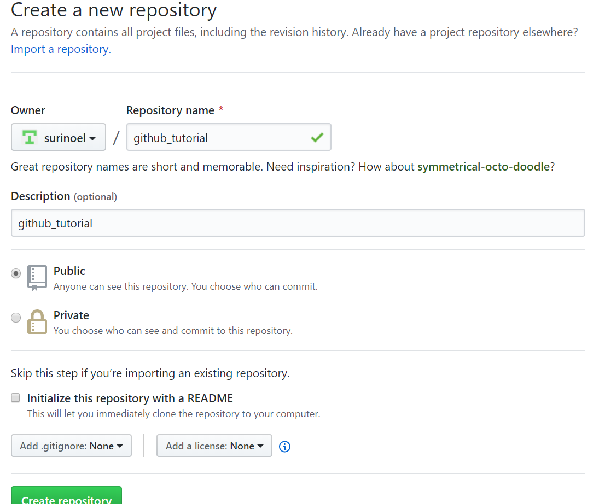
Task: Click the Create repository button
Action: [x=67, y=496]
